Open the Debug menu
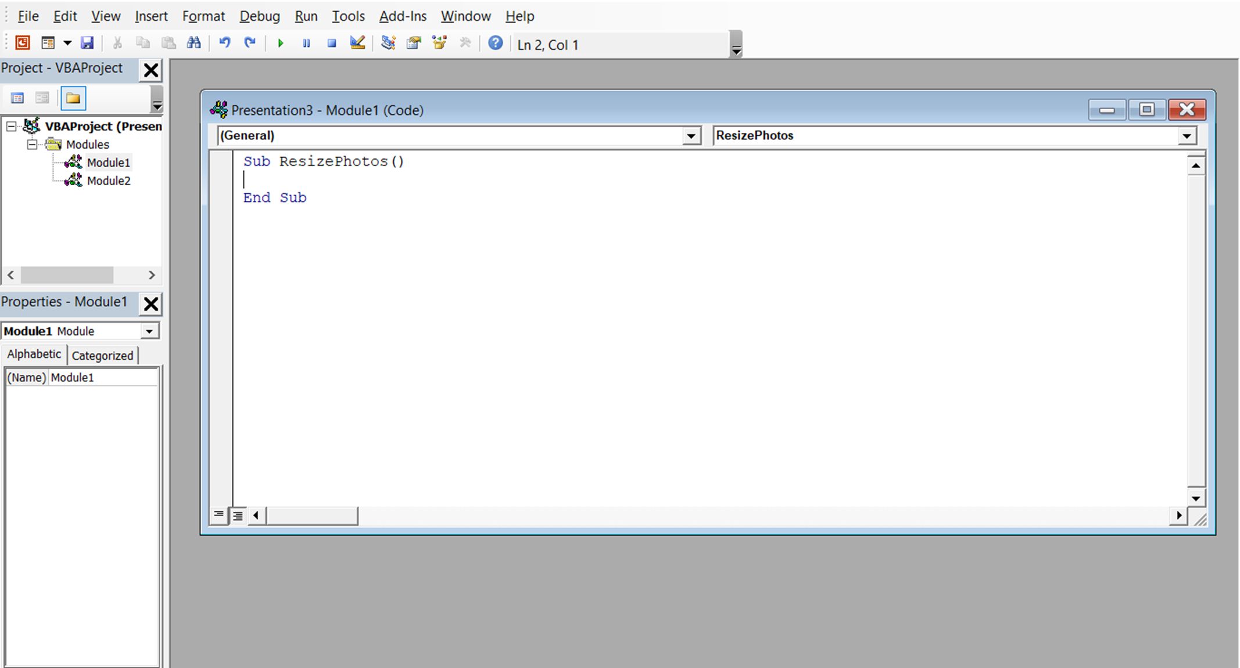This screenshot has height=668, width=1240. coord(258,16)
